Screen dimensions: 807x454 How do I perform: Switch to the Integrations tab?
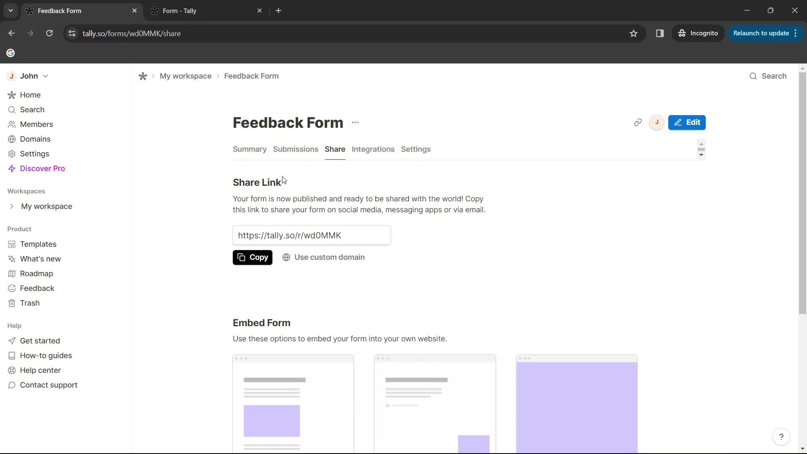coord(372,148)
